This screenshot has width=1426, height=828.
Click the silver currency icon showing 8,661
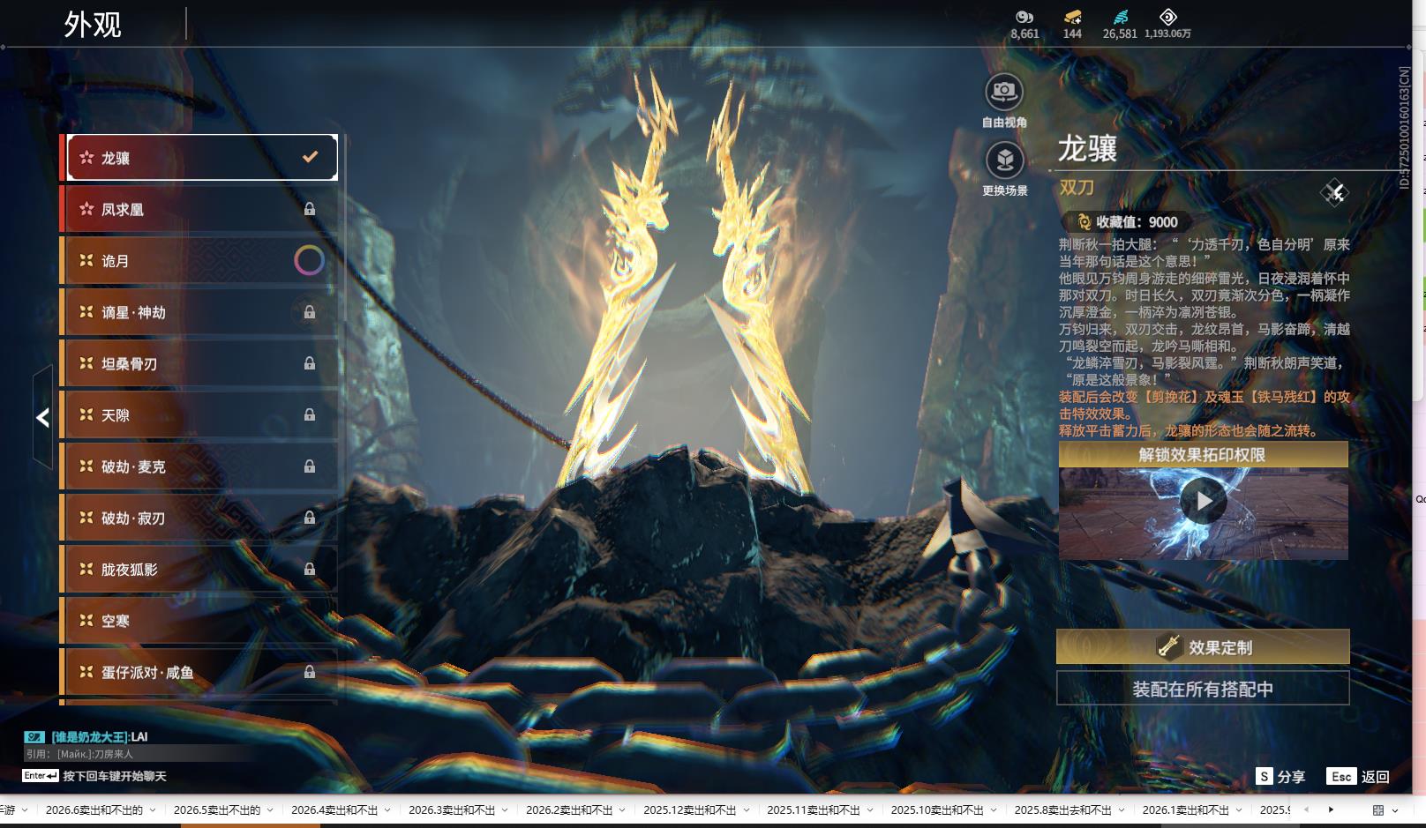(1024, 17)
